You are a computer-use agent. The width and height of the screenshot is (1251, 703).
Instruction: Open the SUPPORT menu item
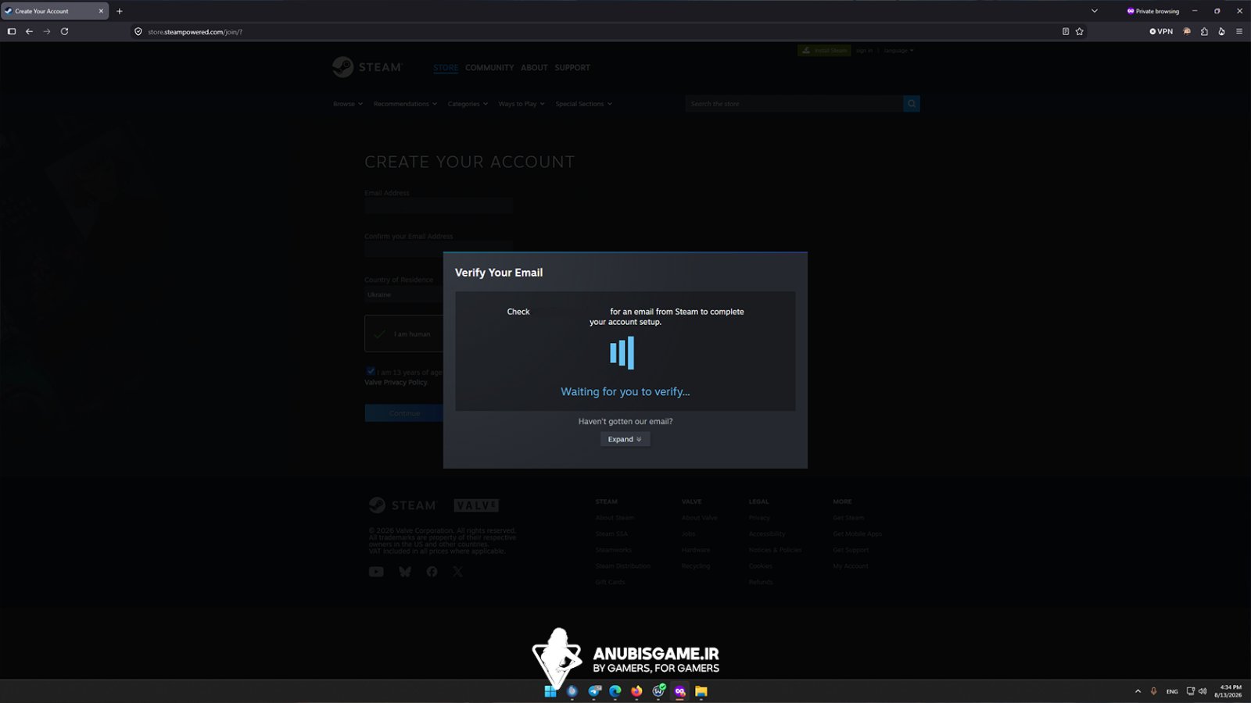(x=572, y=68)
